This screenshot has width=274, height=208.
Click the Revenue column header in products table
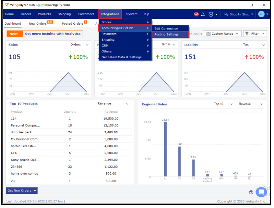pos(111,112)
